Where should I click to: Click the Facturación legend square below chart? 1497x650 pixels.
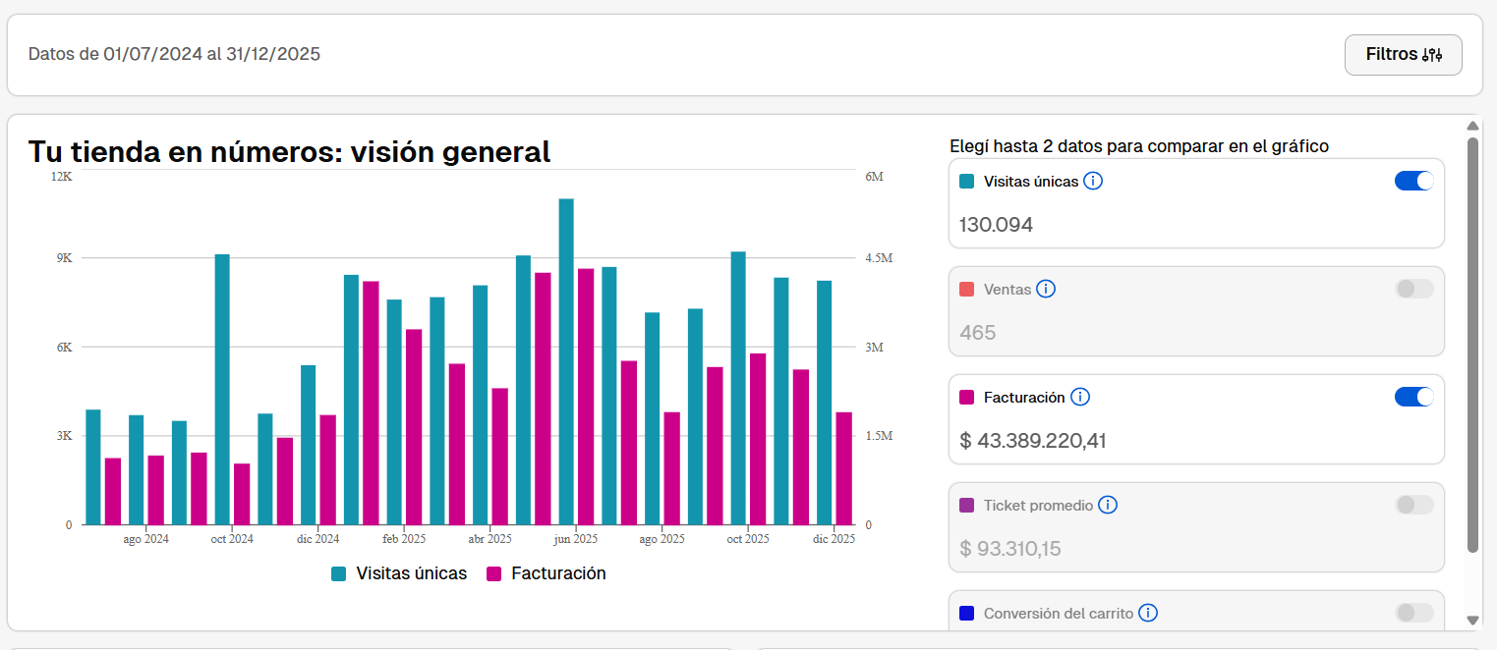pos(494,574)
